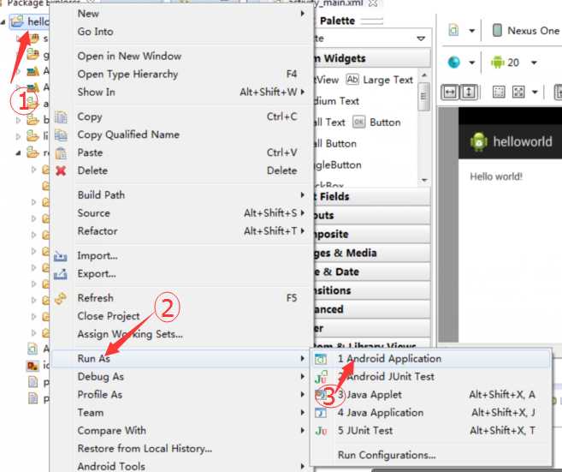
Task: Click the Java Application icon
Action: coord(321,413)
